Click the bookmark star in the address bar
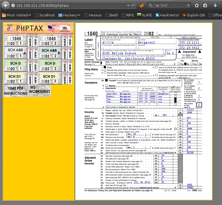222x205 pixels. click(x=197, y=5)
